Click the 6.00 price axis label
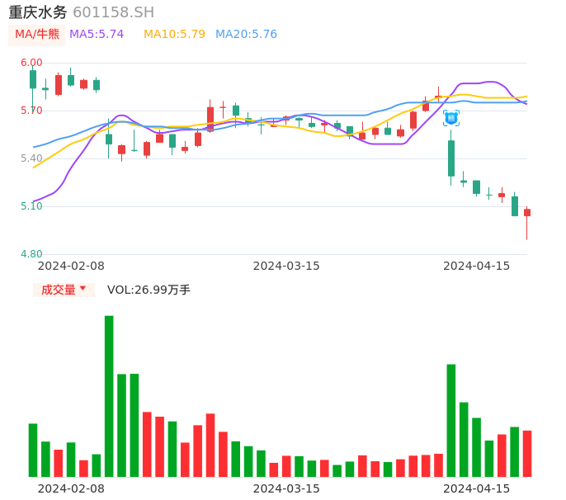 tap(31, 63)
